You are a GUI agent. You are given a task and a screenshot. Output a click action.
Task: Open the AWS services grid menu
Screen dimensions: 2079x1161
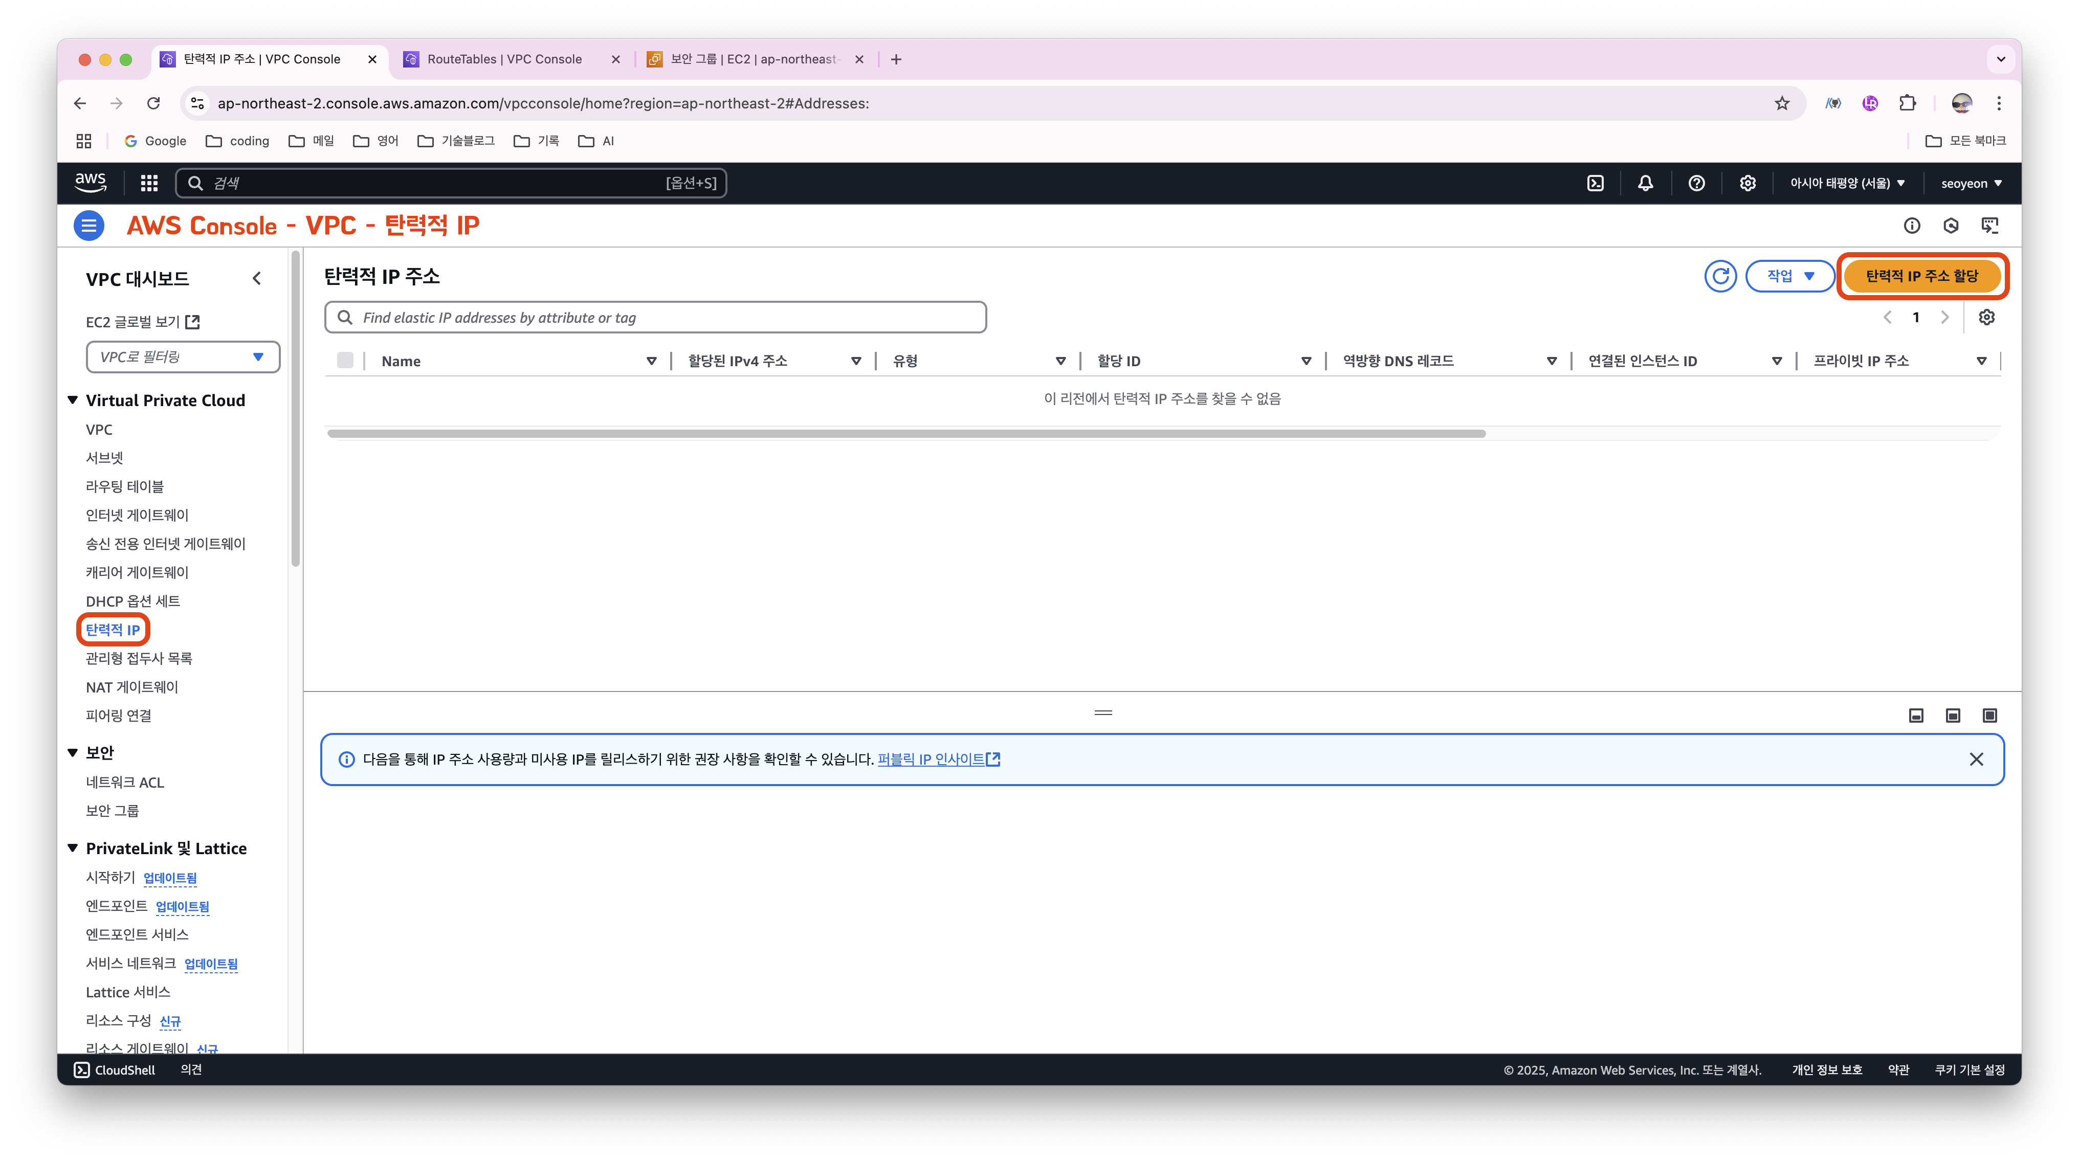(149, 183)
